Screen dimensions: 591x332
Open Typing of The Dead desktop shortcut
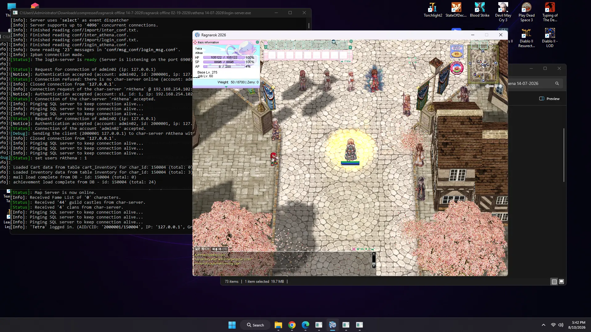550,12
